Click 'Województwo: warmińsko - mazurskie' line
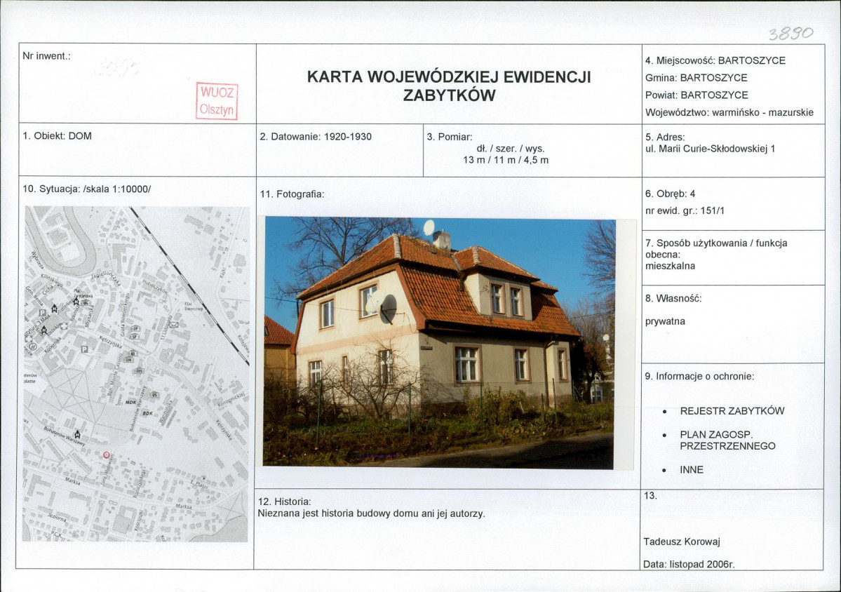 tap(729, 113)
